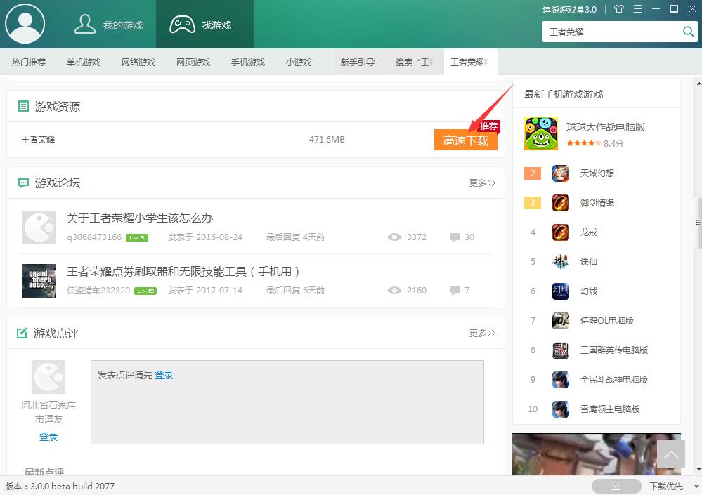Click the 游戏资源 section icon
The width and height of the screenshot is (702, 495).
pos(23,107)
